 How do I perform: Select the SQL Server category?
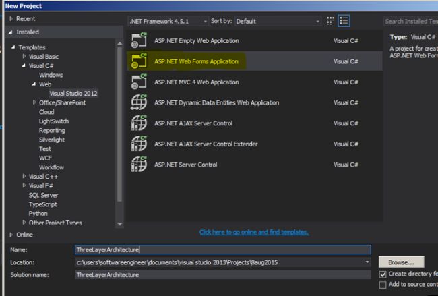[43, 195]
